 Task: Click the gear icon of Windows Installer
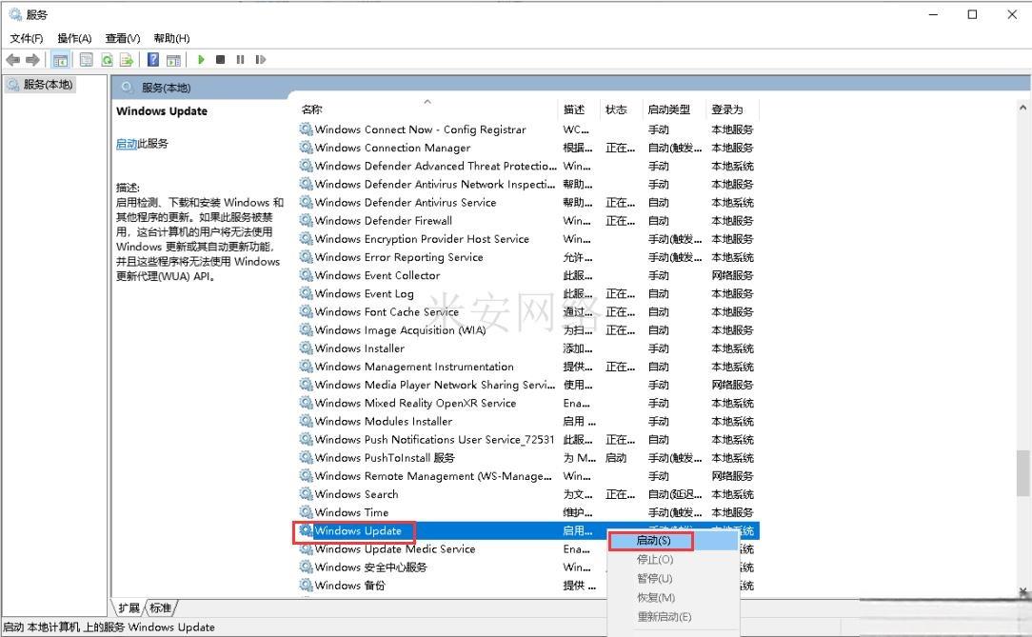[306, 348]
